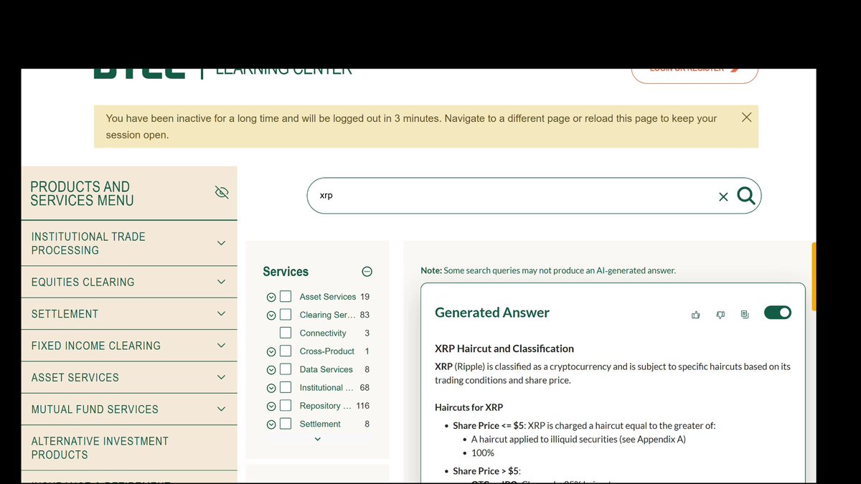The image size is (861, 484).
Task: Open the Equities Clearing menu item
Action: (83, 282)
